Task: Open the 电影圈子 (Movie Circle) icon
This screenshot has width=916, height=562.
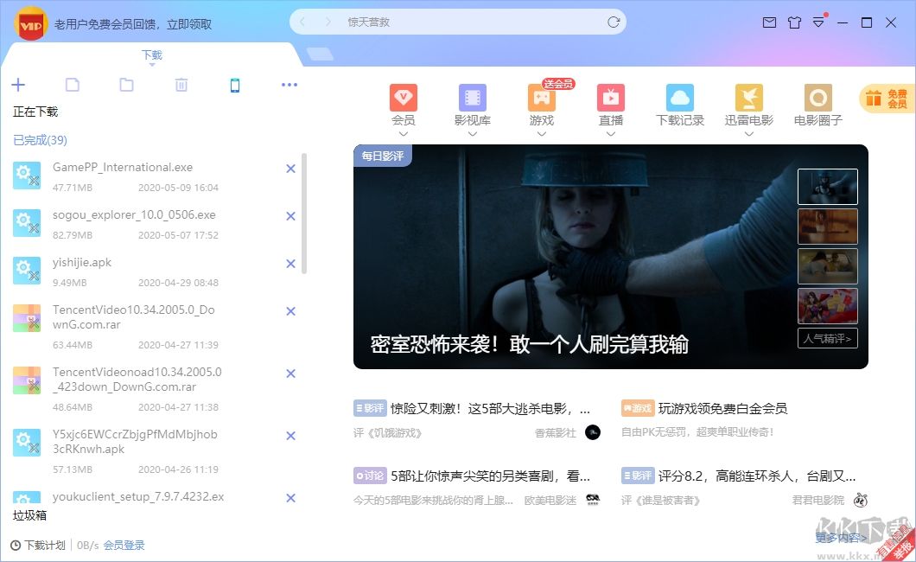Action: coord(817,98)
